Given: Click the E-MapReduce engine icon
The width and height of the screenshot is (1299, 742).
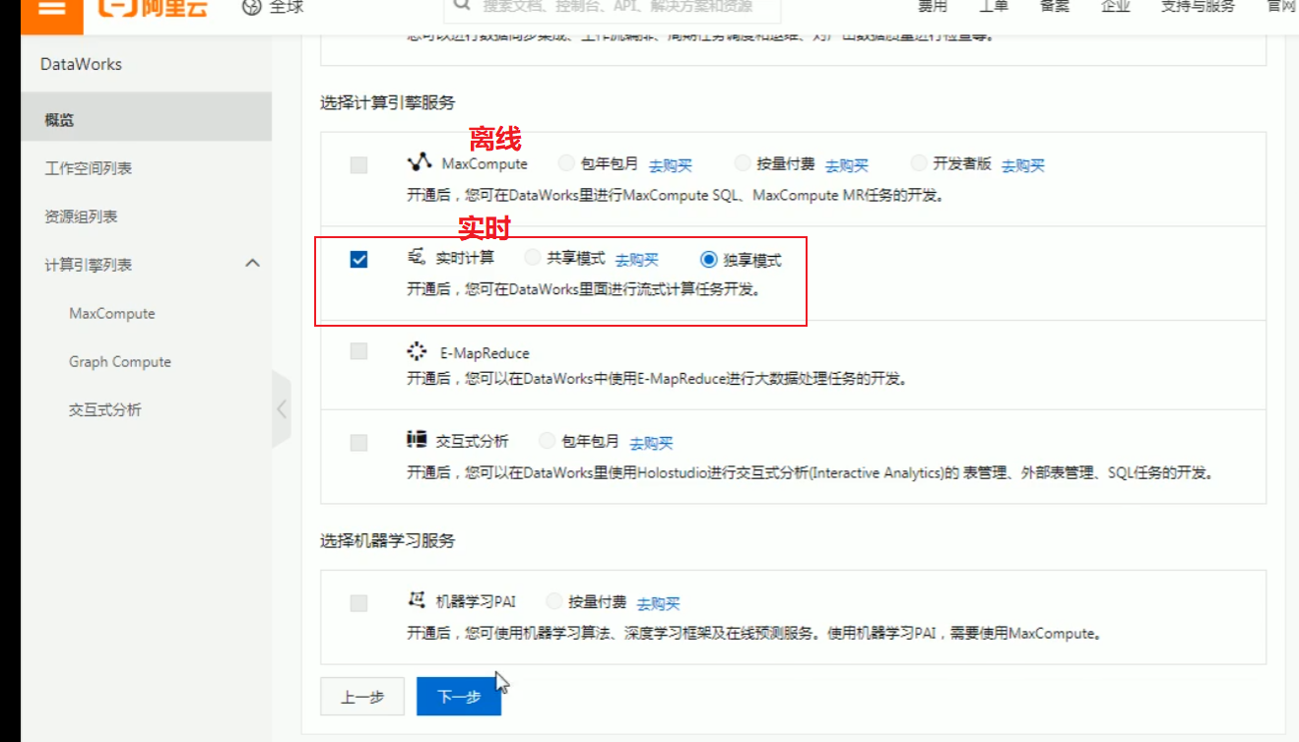Looking at the screenshot, I should 417,351.
